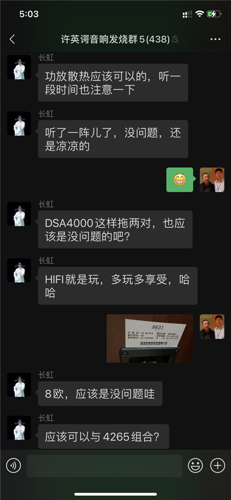Tap the 长虹 name above 8欧 message
Viewport: 231px width, 500px height.
pyautogui.click(x=46, y=375)
